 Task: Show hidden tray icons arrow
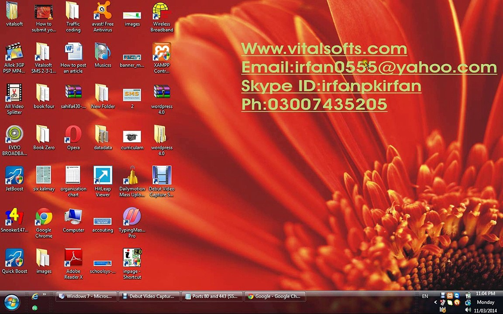pos(436,302)
